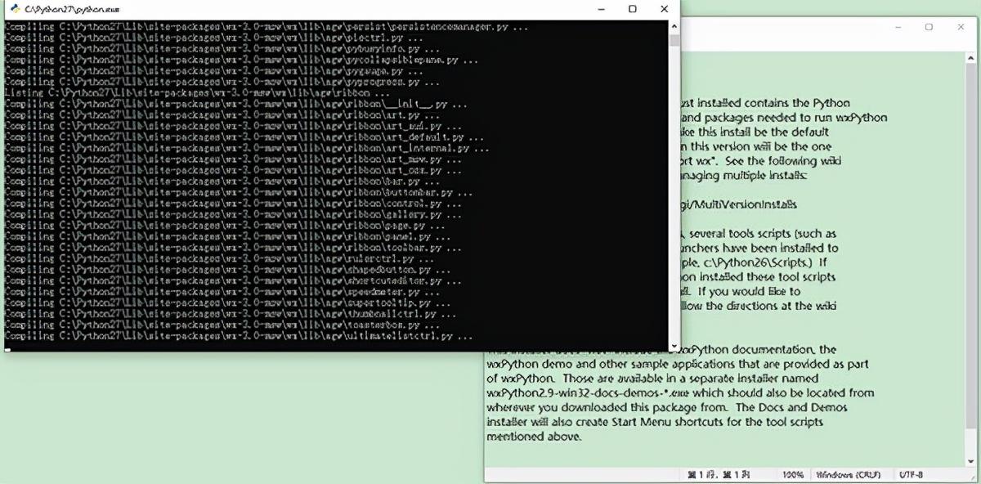This screenshot has width=981, height=484.
Task: Click the 100% zoom status bar entry
Action: coord(792,475)
